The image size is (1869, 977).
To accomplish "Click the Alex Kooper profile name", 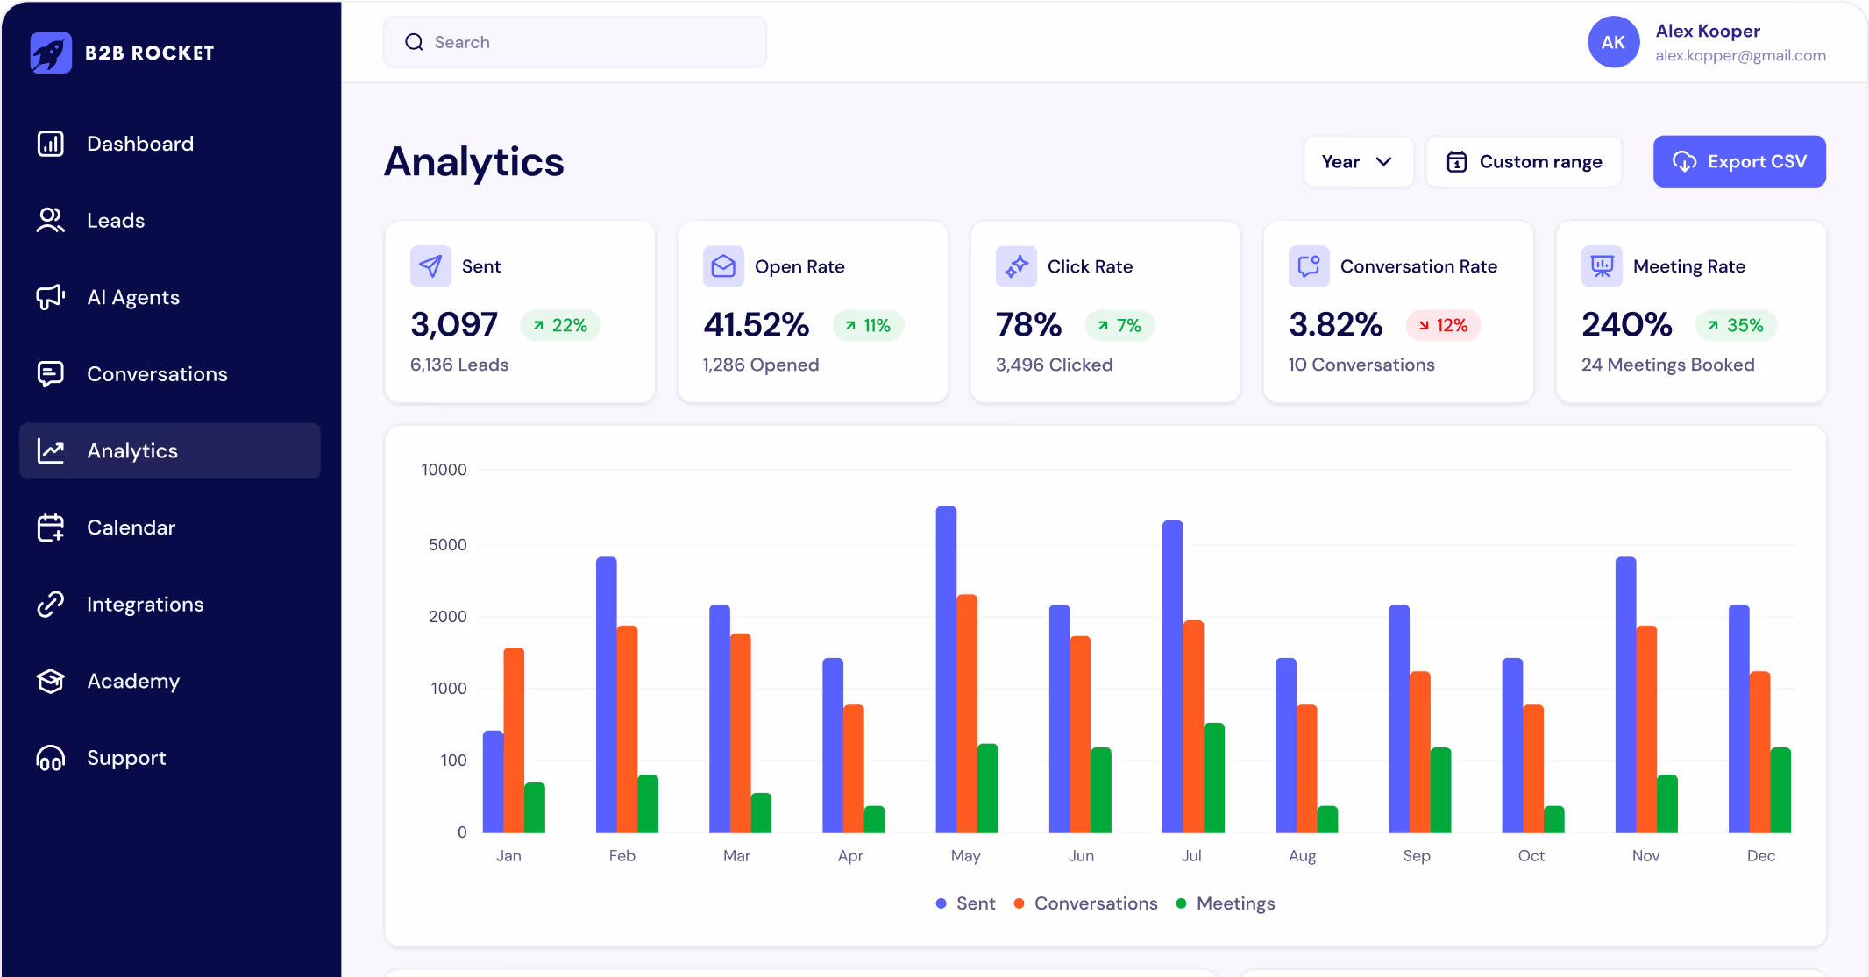I will (1707, 31).
